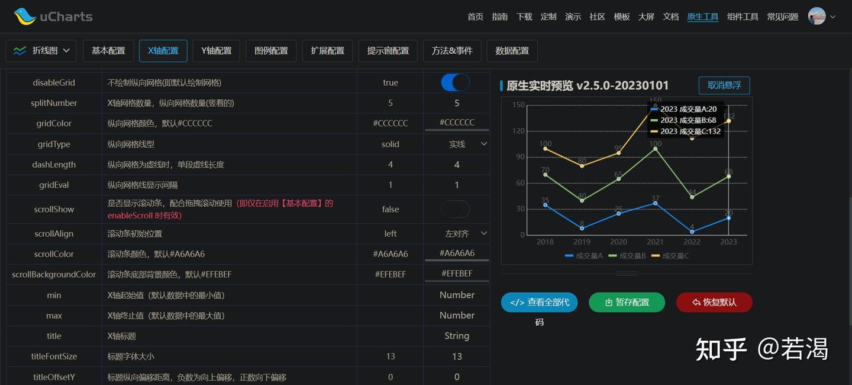
Task: Click the title String input field
Action: (457, 335)
